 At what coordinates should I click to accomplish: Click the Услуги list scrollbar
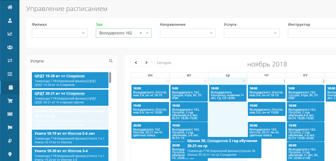[110, 77]
